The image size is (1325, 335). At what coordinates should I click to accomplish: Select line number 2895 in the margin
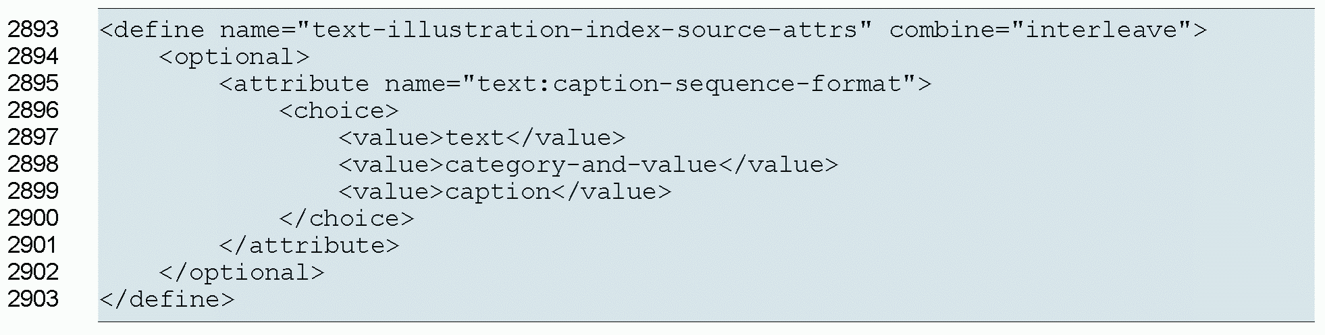(33, 84)
